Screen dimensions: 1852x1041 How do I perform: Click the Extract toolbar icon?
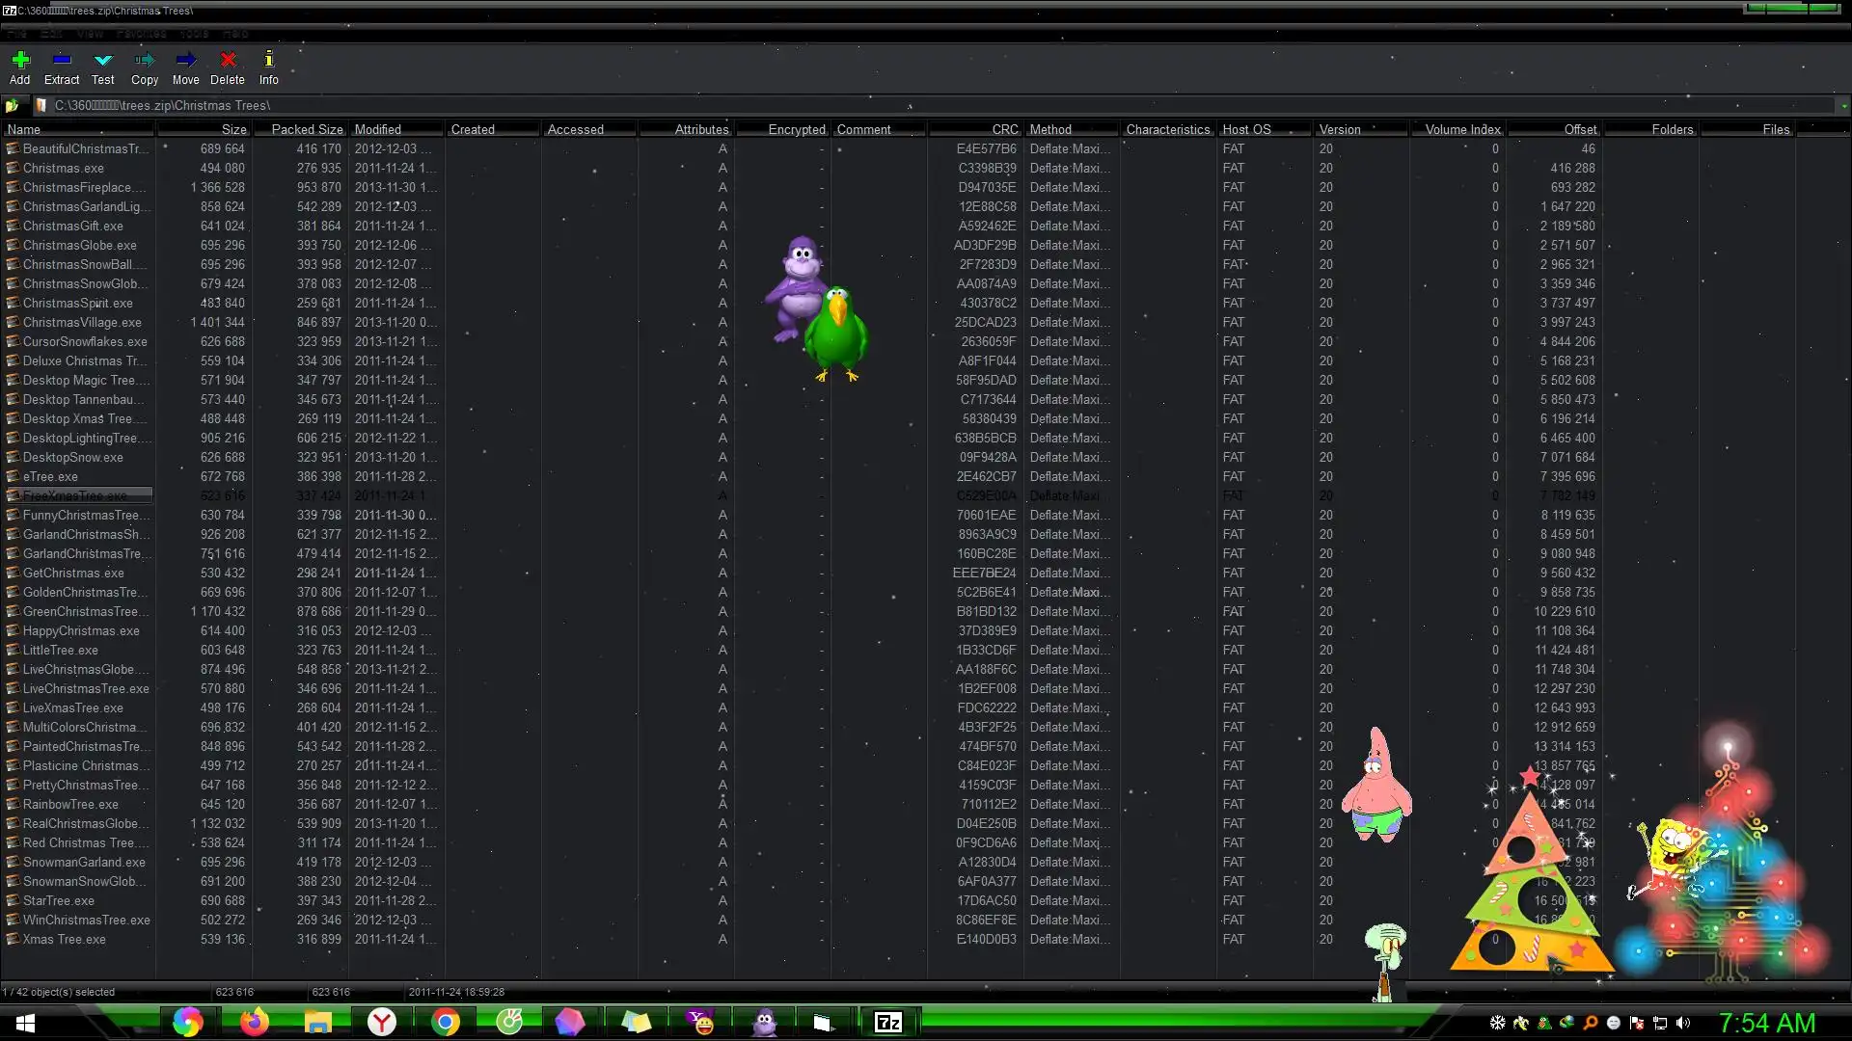62,66
